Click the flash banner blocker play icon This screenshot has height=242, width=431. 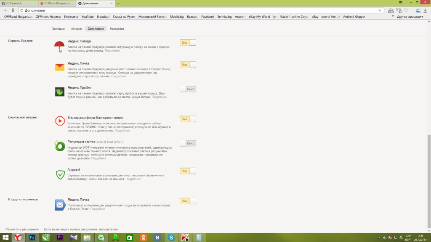[60, 121]
